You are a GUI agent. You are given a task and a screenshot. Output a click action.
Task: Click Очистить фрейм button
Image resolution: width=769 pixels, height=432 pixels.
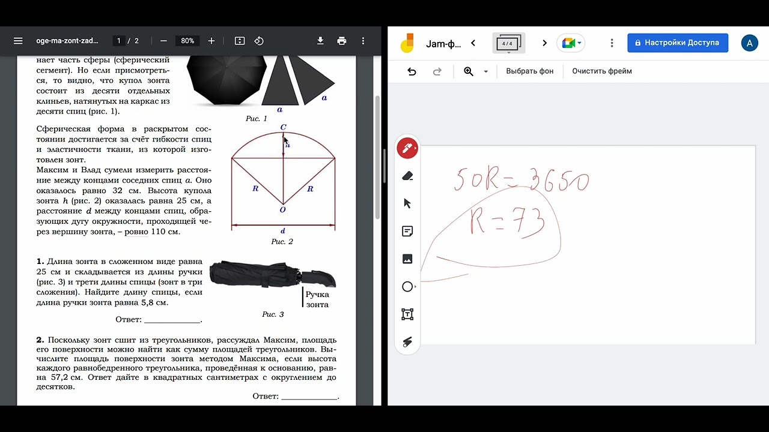tap(602, 71)
